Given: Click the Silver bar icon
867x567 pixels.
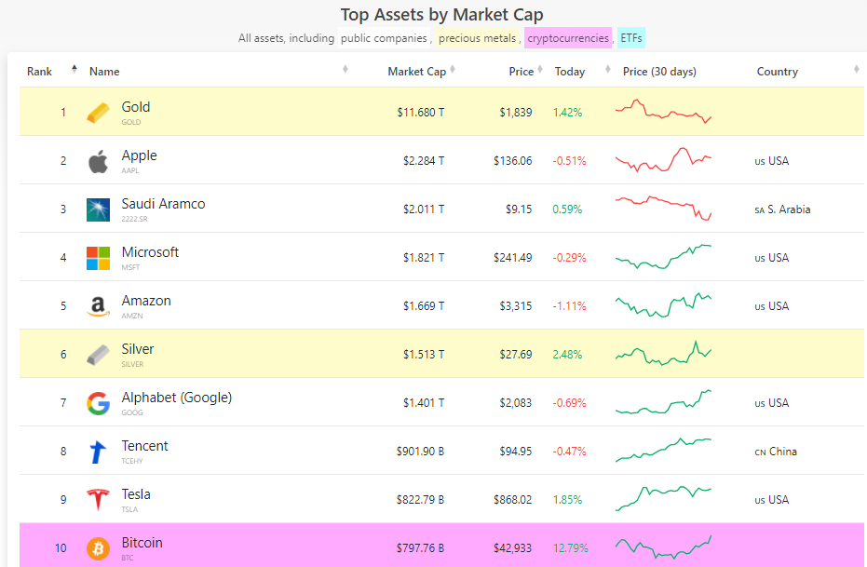Looking at the screenshot, I should click(x=98, y=355).
